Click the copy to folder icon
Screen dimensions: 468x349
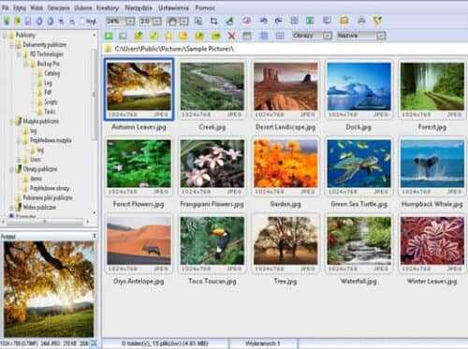[199, 36]
